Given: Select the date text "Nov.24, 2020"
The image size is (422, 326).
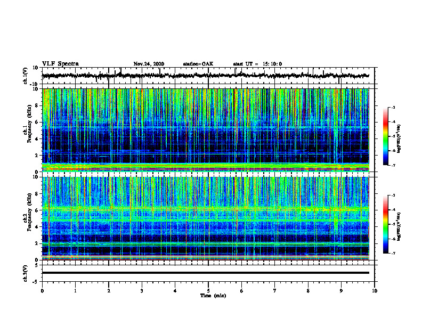Looking at the screenshot, I should (149, 64).
